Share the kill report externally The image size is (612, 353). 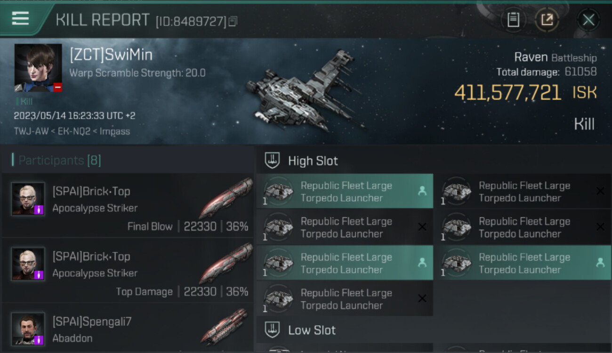pos(547,20)
